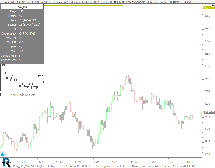Click the blue stopwatch timer icon
This screenshot has height=168, width=215.
point(3,154)
